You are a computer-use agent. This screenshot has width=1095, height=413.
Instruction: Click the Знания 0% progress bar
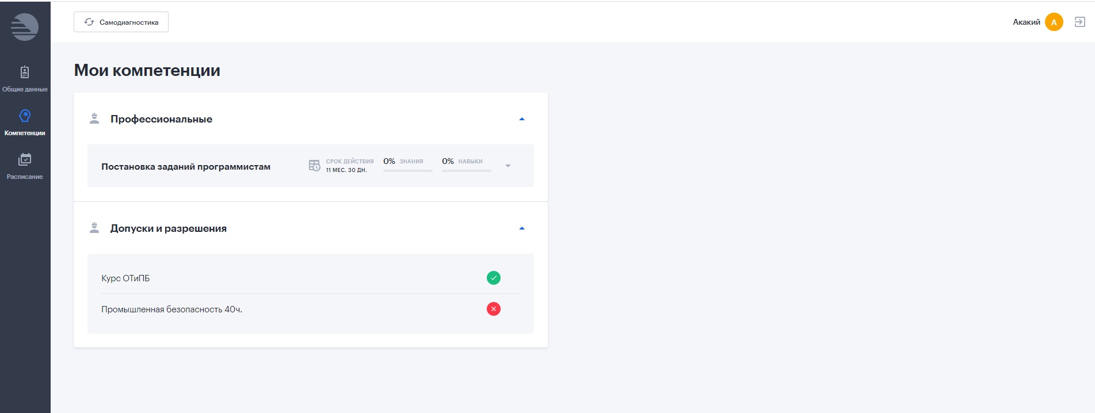[x=408, y=170]
